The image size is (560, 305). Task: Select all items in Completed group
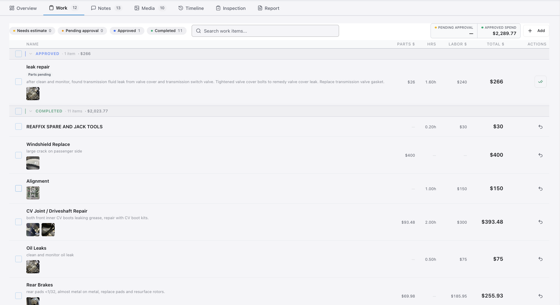coord(19,111)
